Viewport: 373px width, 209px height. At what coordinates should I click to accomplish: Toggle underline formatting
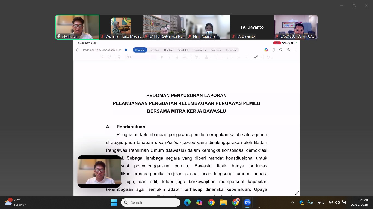(x=177, y=57)
